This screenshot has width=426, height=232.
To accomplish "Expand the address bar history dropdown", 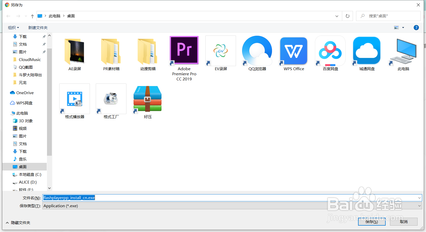I will point(337,16).
